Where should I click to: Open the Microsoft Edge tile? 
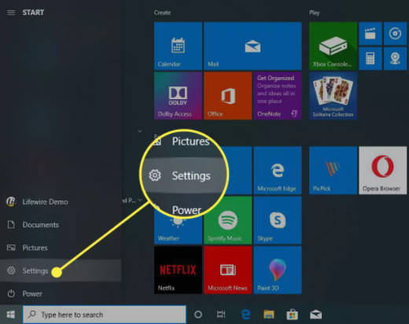(278, 171)
